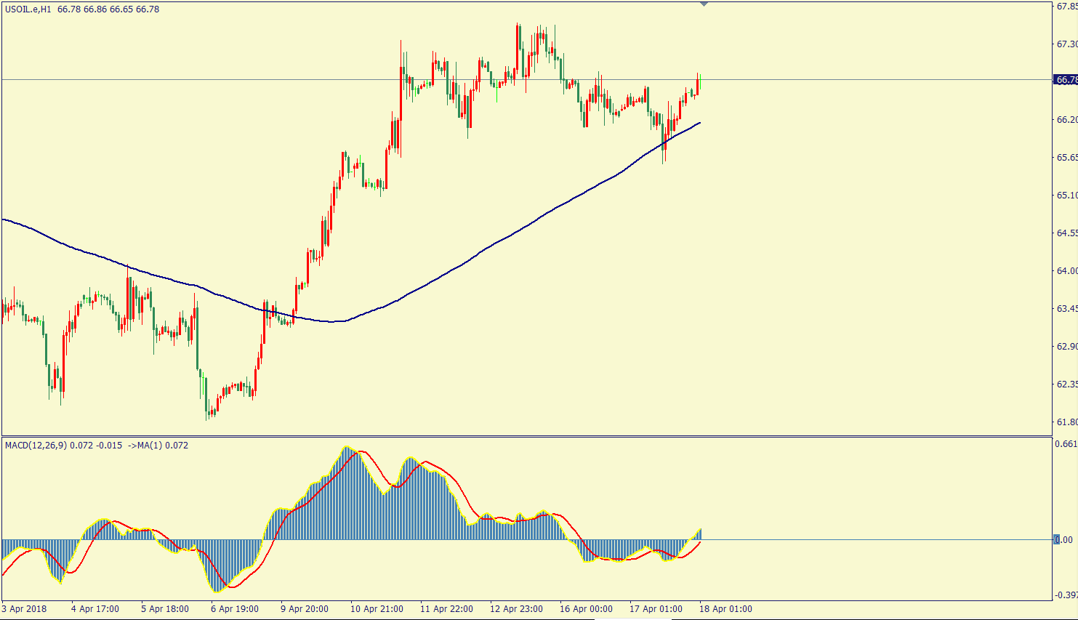Screen dimensions: 1078x620
Task: Click the 61.80 price scale label
Action: 1066,422
